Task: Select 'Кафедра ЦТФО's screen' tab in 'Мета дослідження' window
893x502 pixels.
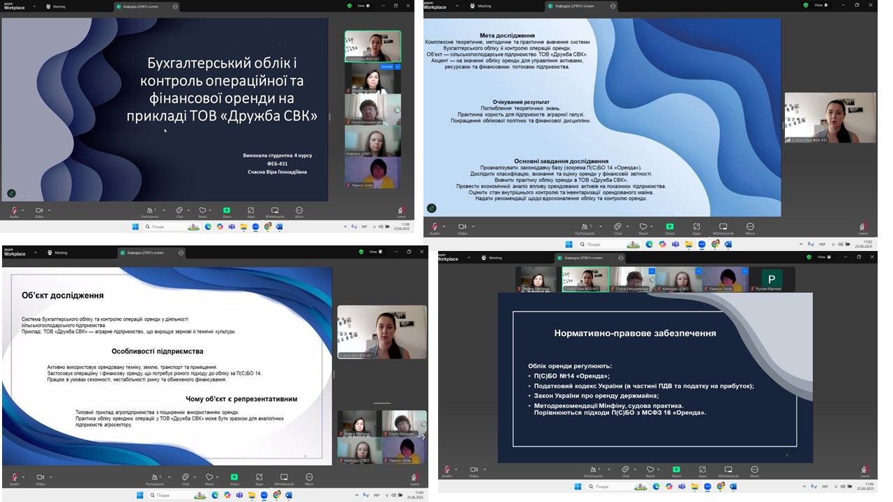Action: pyautogui.click(x=580, y=6)
